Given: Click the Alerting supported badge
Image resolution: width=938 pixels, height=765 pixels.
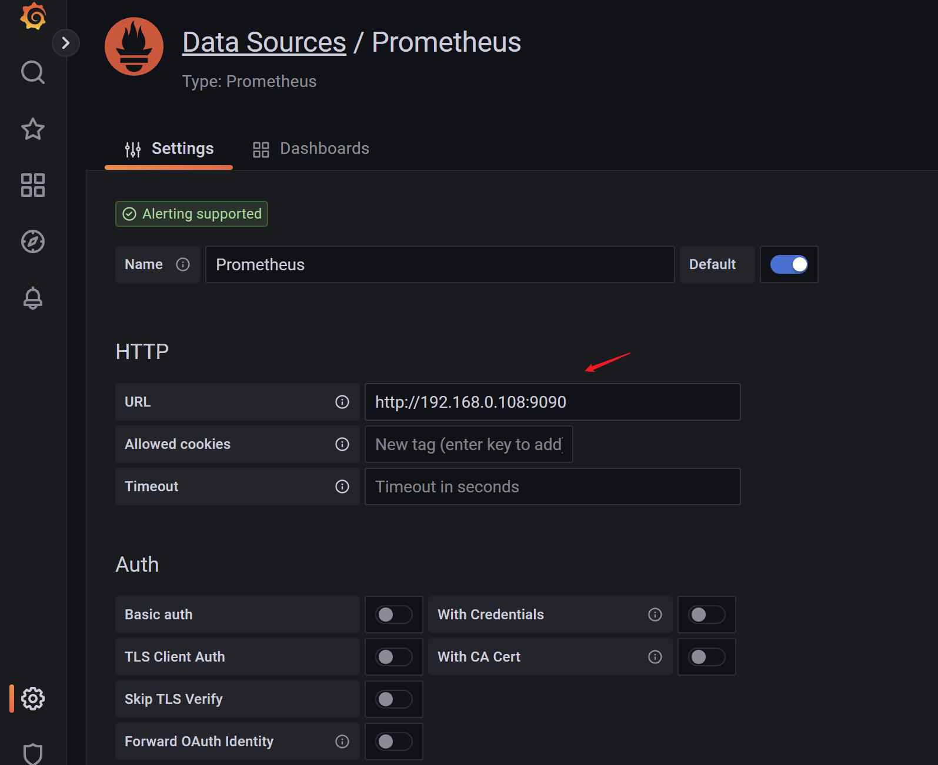Looking at the screenshot, I should coord(192,214).
